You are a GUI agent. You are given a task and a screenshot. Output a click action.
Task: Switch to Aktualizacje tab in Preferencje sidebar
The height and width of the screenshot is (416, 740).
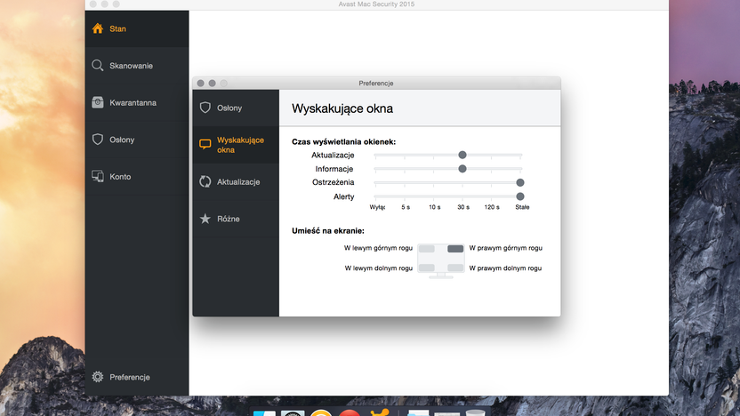[236, 181]
